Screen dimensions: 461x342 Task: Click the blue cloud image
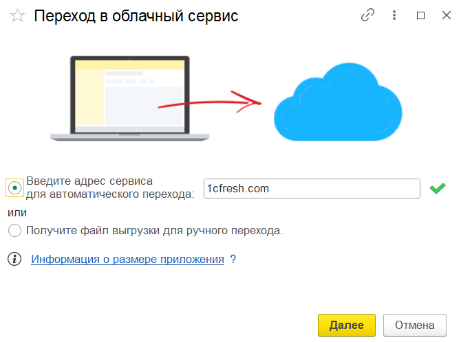pos(337,102)
